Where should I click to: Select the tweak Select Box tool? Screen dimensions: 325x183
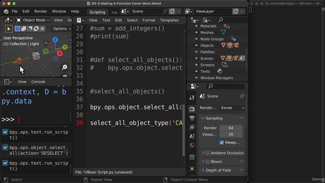[9, 28]
